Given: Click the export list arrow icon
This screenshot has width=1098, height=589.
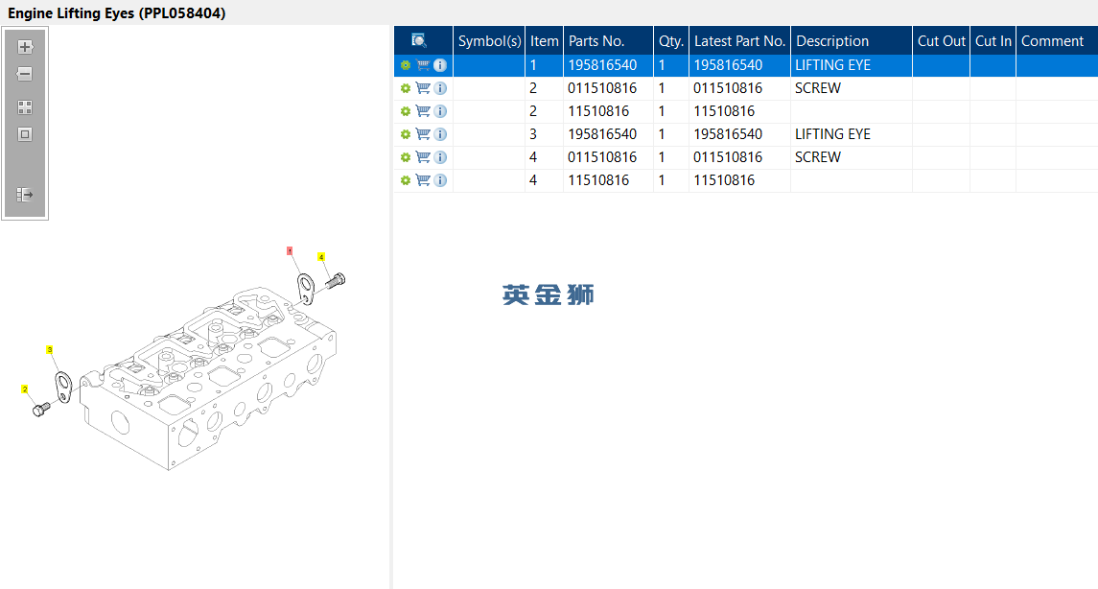Looking at the screenshot, I should pyautogui.click(x=25, y=195).
